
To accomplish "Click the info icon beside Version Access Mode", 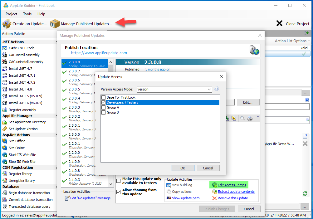I will 217,89.
